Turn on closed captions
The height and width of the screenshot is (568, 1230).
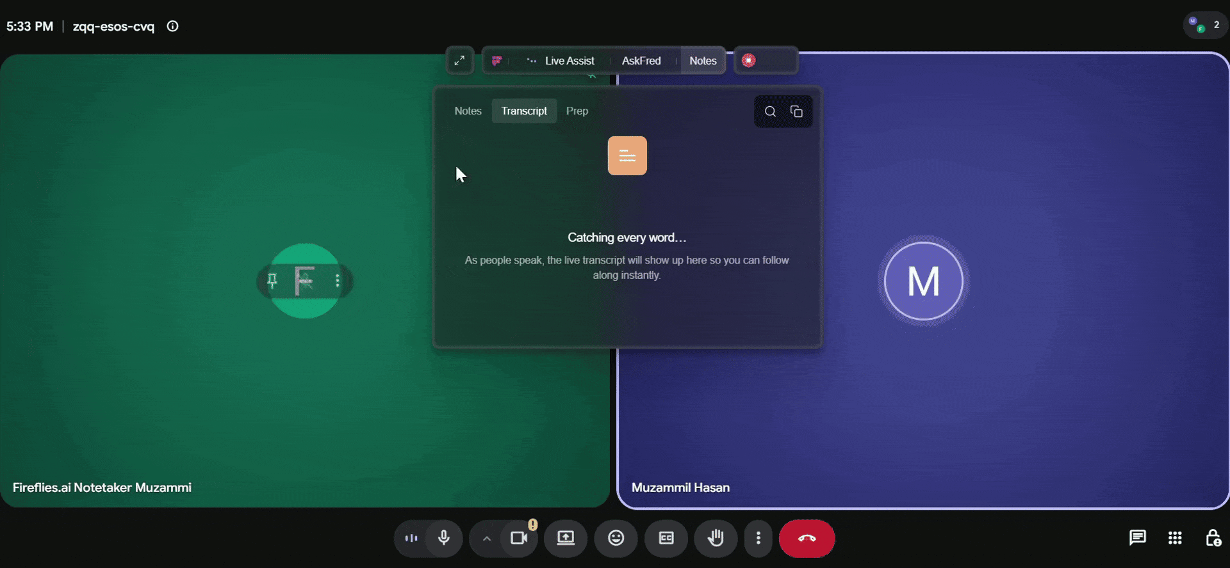coord(666,539)
